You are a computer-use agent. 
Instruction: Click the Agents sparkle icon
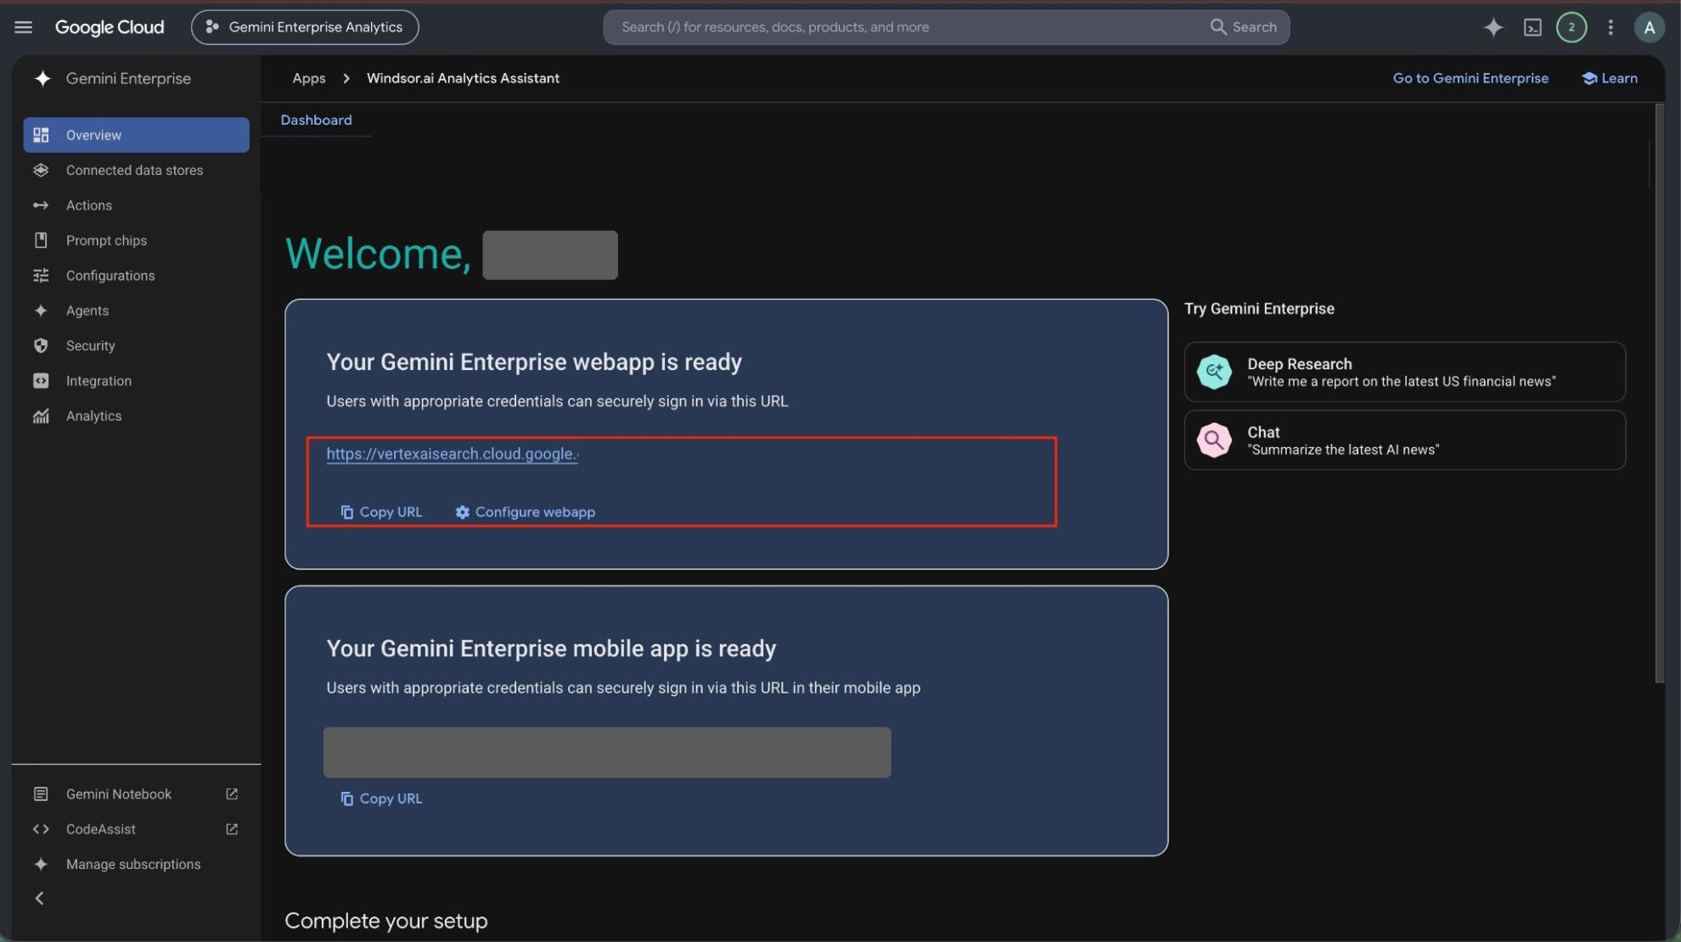[x=41, y=311]
